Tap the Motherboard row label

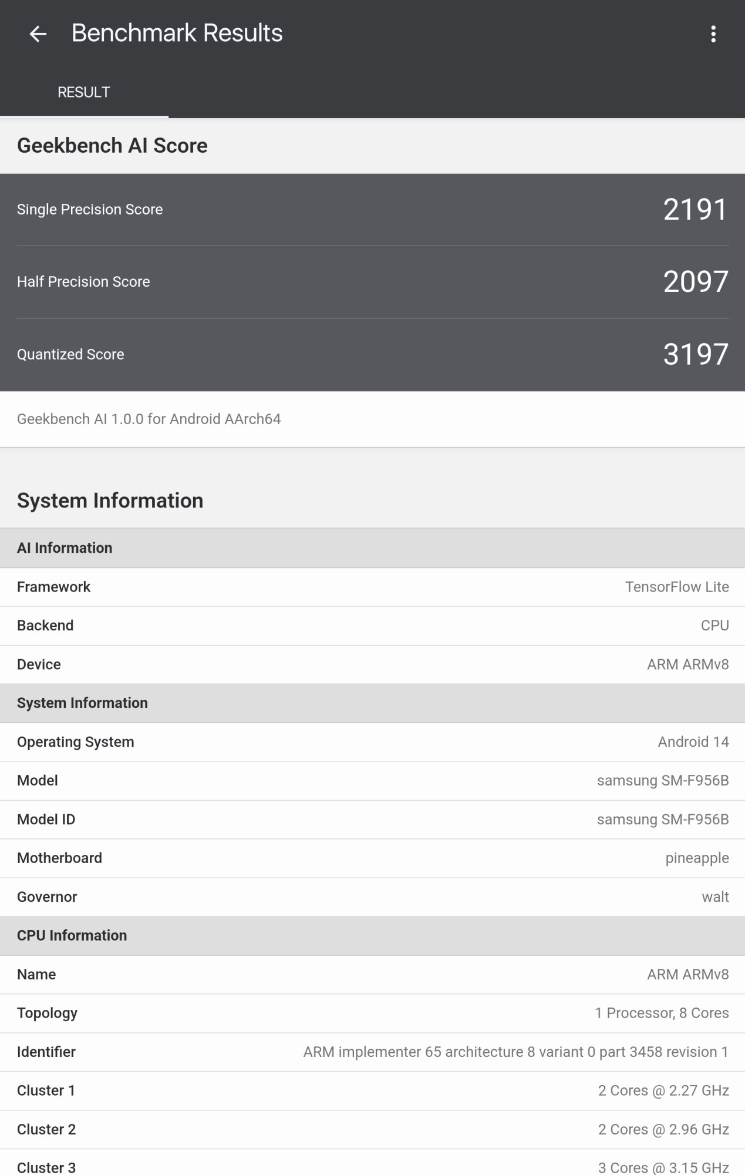pos(59,858)
